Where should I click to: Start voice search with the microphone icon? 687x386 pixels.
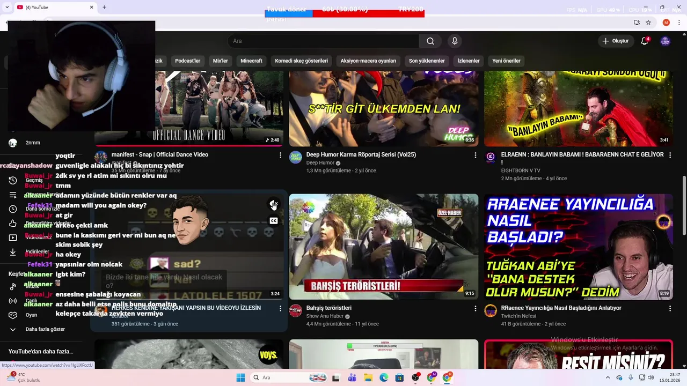455,41
